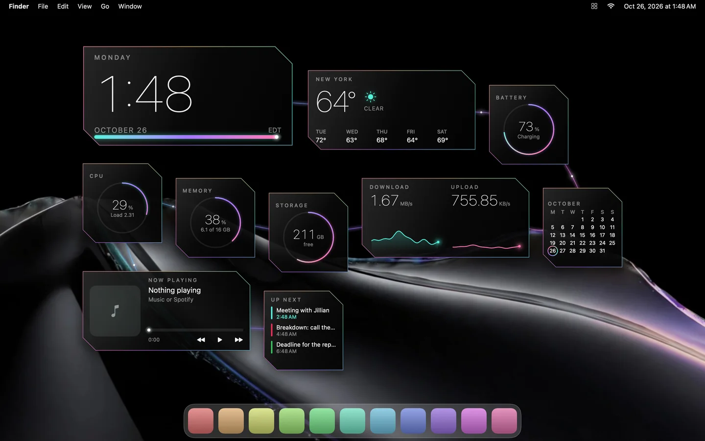Open the red dock icon
This screenshot has height=441, width=705.
click(201, 421)
